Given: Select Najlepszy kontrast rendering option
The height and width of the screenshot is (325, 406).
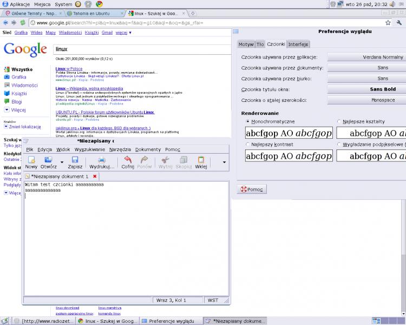Looking at the screenshot, I should pos(248,145).
